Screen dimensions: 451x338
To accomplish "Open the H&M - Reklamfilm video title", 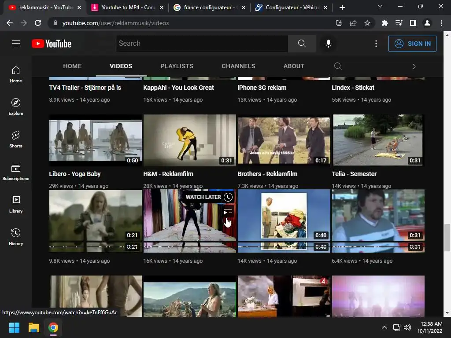I will [168, 174].
